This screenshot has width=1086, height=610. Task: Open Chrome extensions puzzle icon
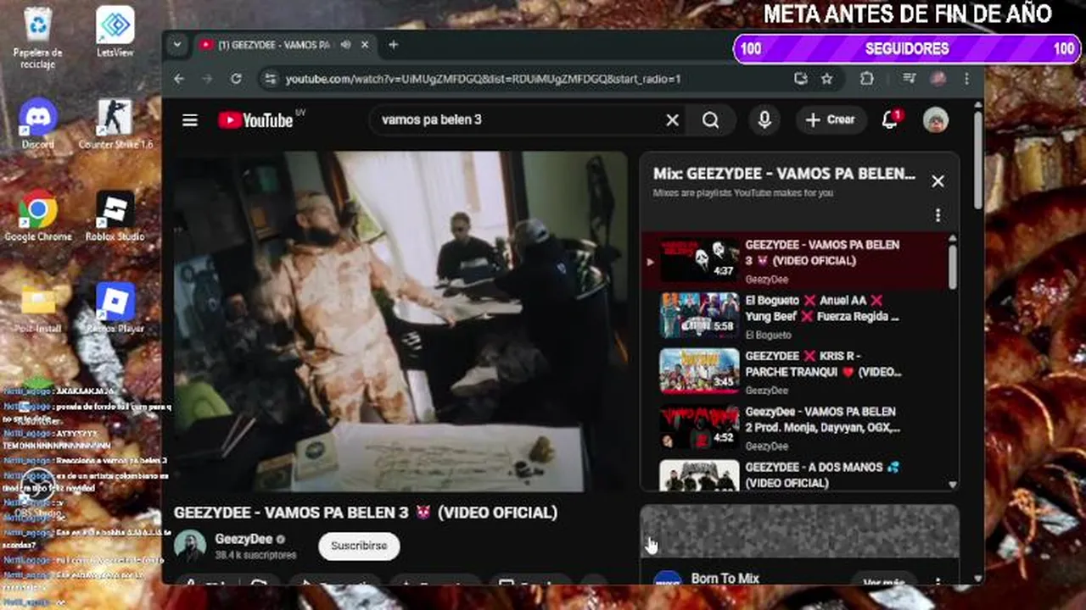point(866,79)
